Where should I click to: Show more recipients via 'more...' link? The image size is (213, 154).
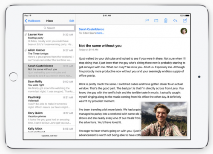[100, 33]
